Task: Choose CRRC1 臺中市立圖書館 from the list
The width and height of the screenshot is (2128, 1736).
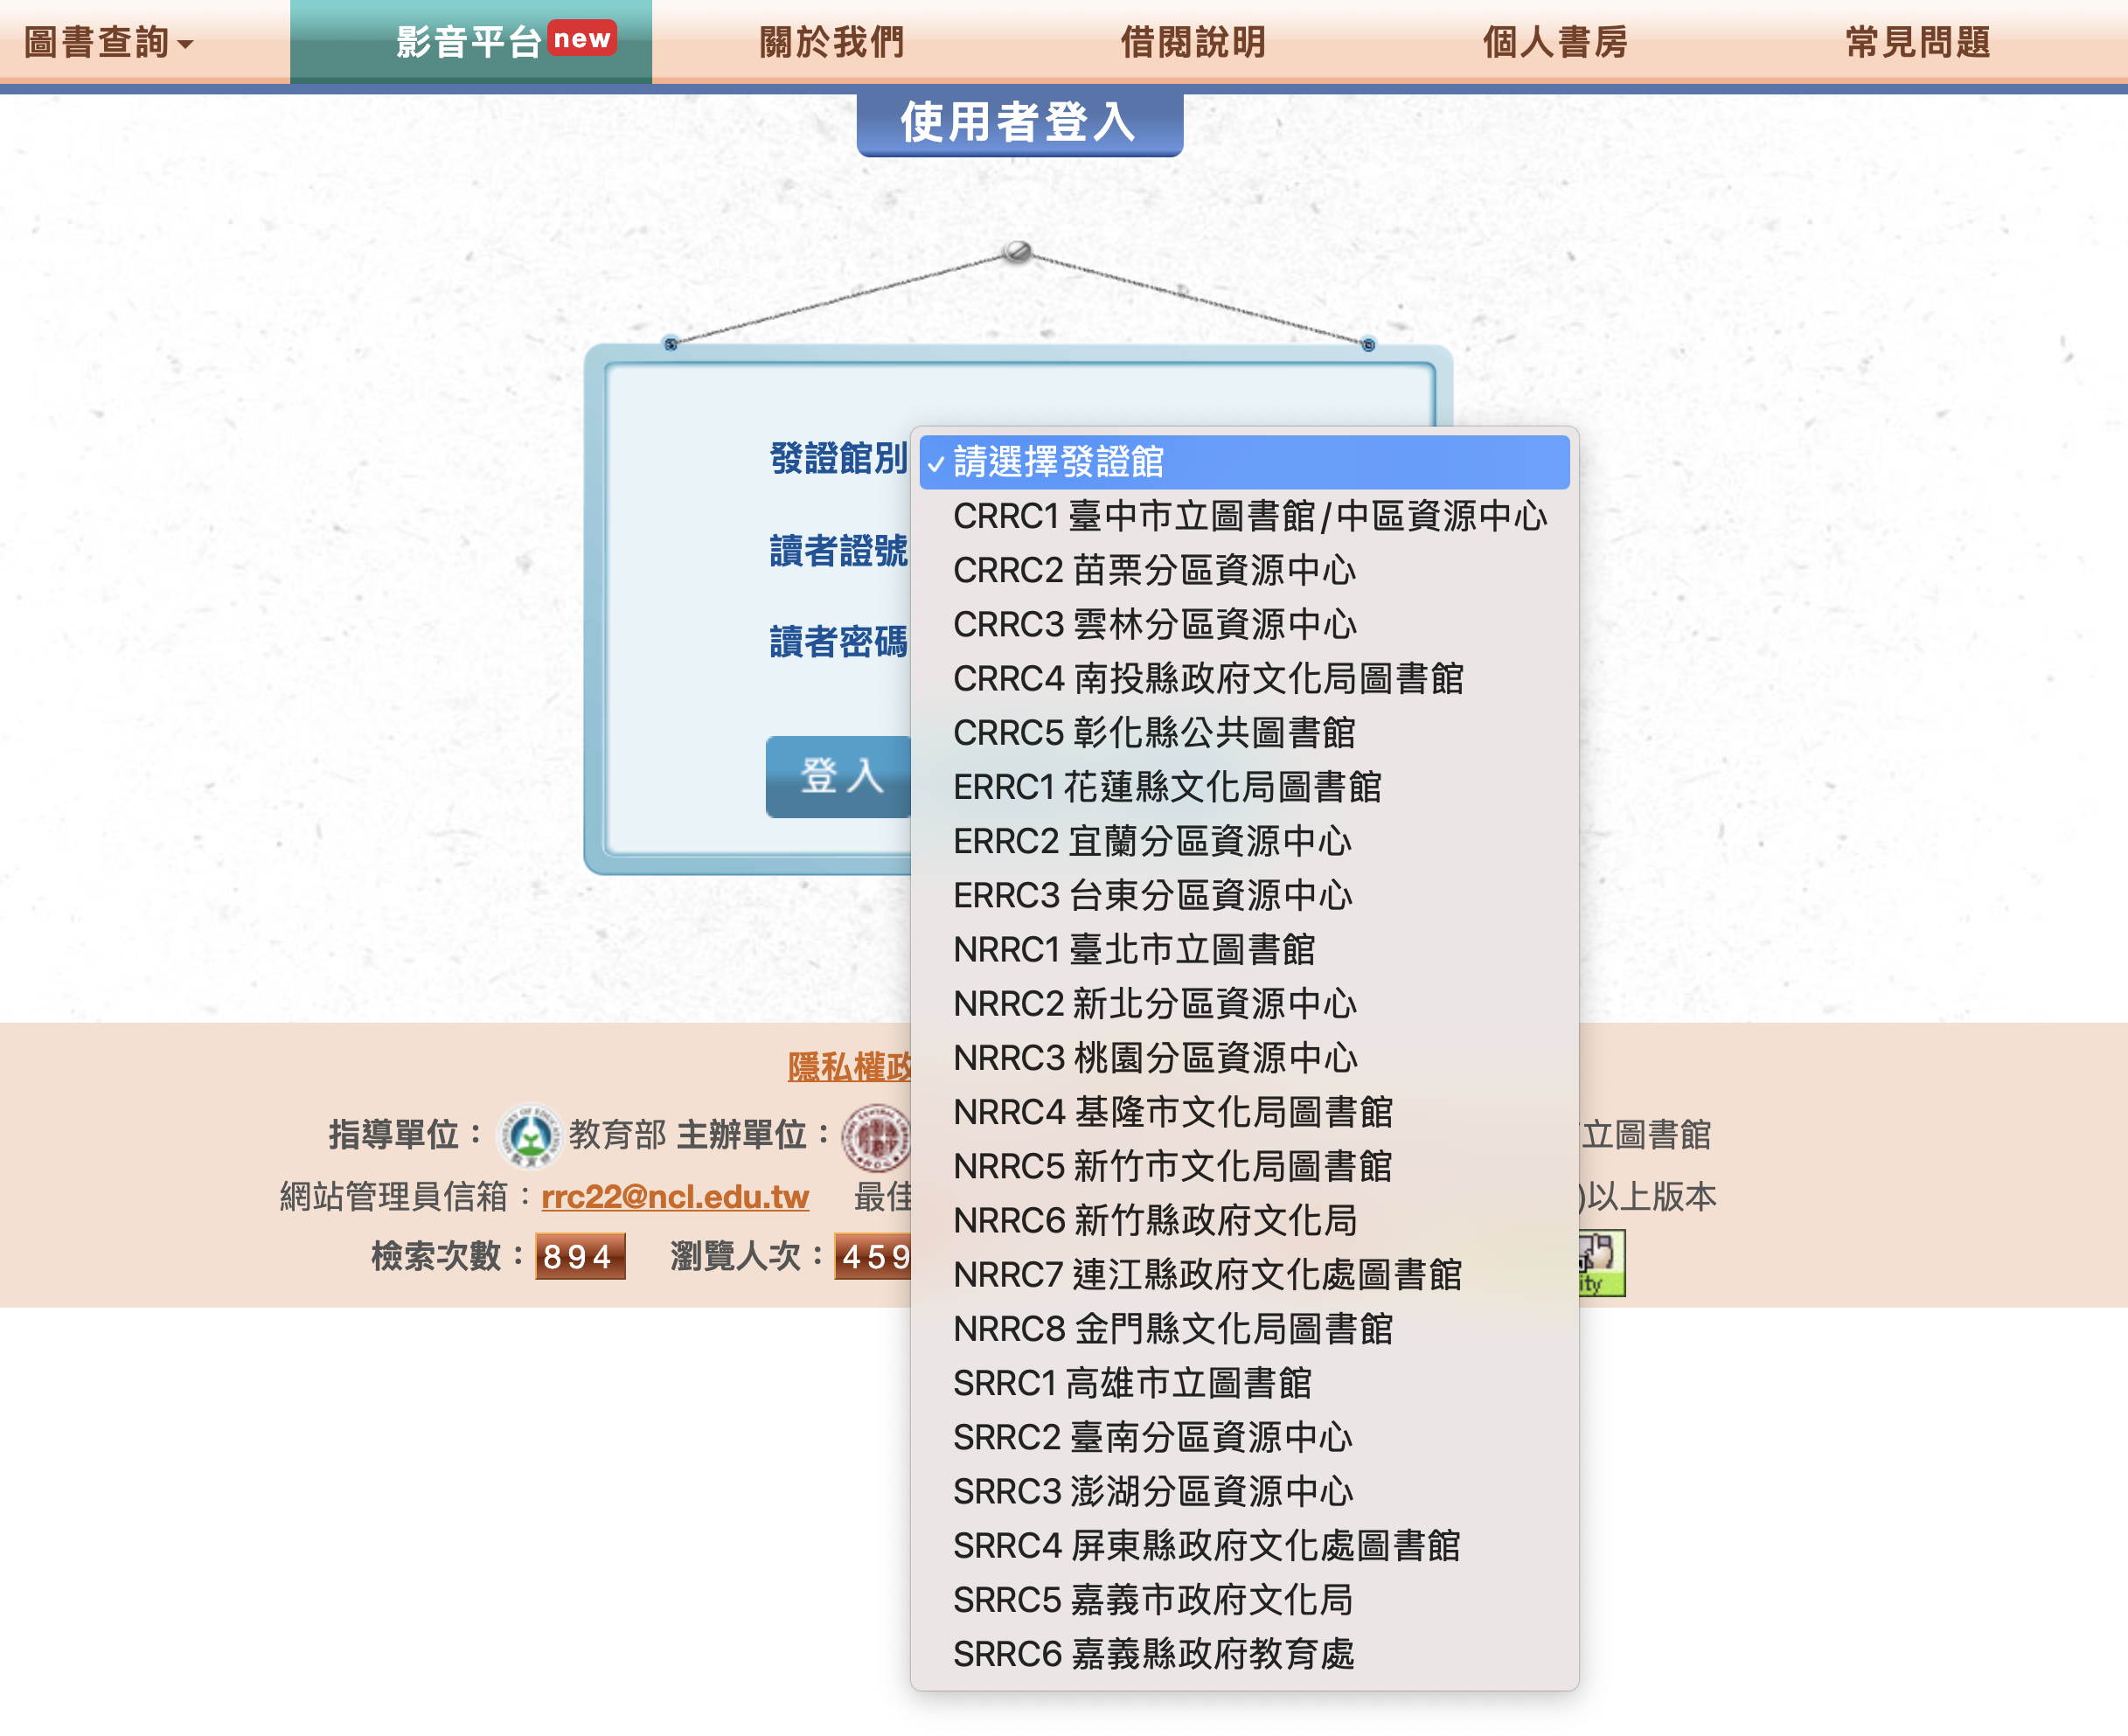Action: click(1249, 516)
